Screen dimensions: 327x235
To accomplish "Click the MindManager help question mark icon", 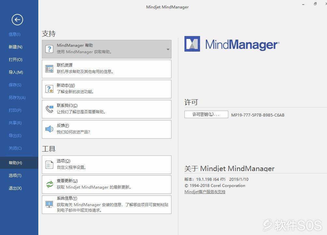I will 49,49.
